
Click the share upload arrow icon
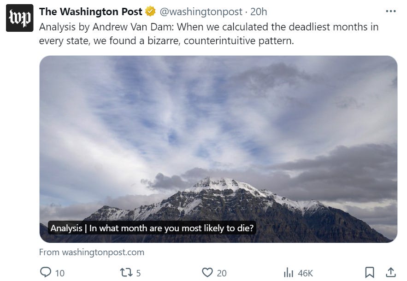click(x=391, y=272)
